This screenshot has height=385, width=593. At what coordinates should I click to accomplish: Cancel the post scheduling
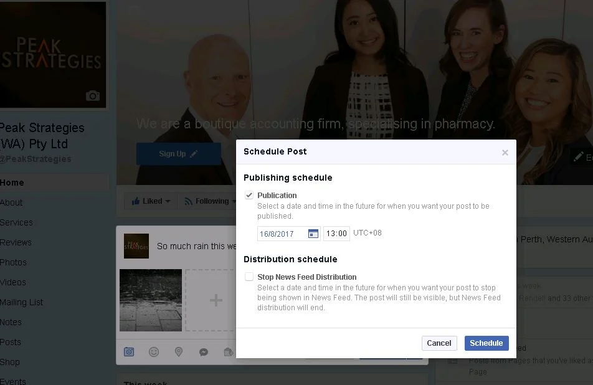(439, 343)
